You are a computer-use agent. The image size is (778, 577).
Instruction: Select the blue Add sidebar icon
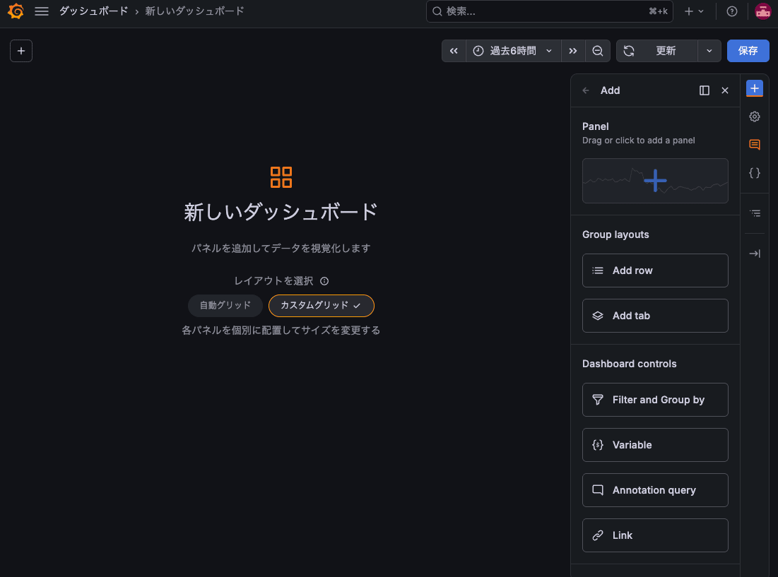[x=754, y=88]
